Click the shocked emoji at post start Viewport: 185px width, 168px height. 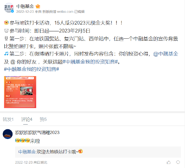coord(6,23)
